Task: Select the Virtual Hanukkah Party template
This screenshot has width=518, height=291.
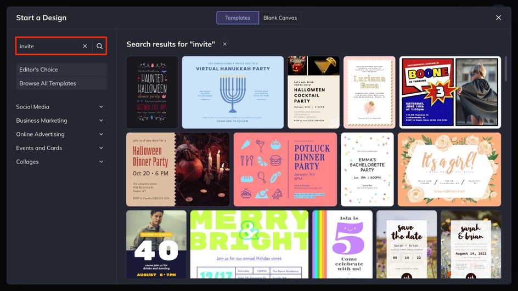Action: [x=233, y=92]
